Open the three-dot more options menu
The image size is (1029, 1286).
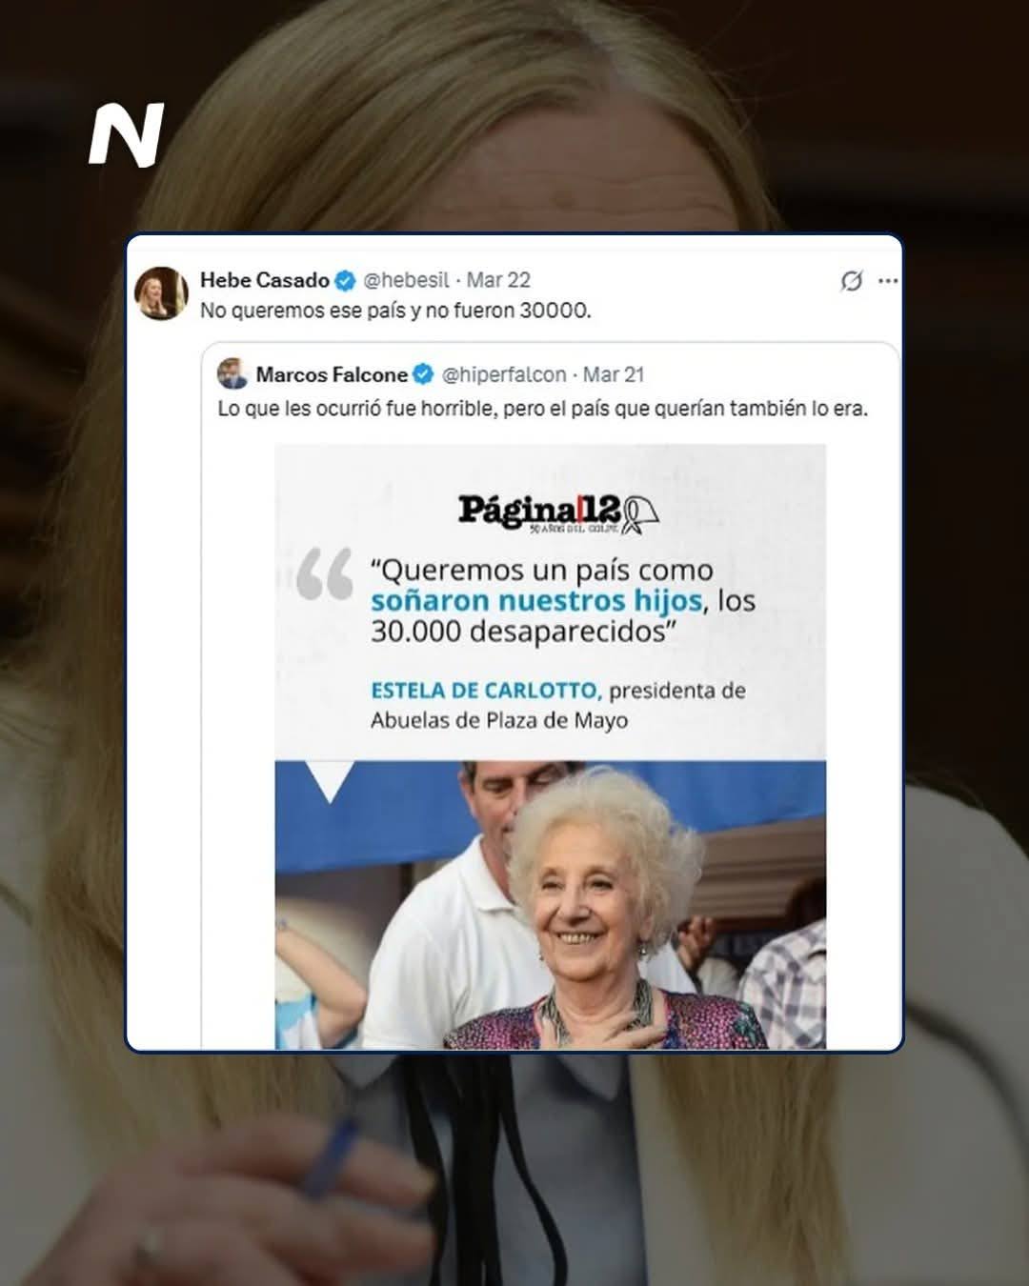click(x=888, y=281)
